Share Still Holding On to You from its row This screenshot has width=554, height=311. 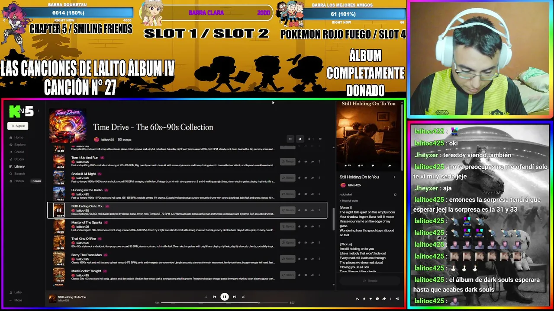point(312,210)
